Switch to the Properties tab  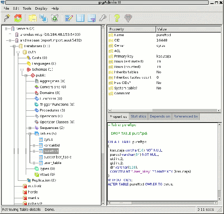coord(118,117)
